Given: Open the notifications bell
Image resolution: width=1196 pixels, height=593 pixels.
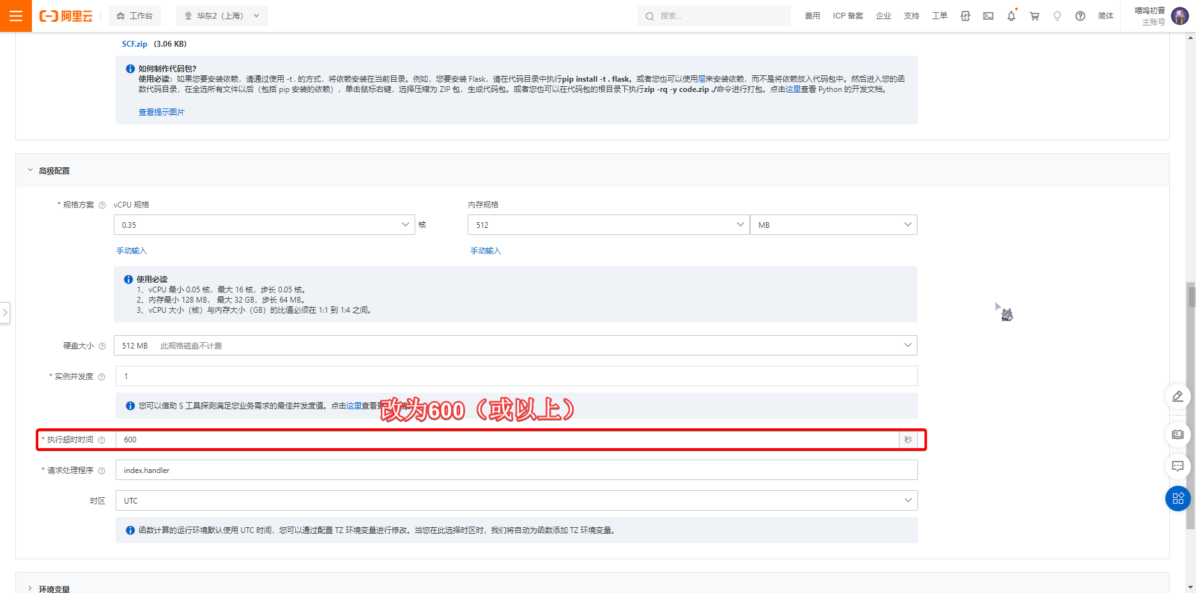Looking at the screenshot, I should pos(1011,16).
